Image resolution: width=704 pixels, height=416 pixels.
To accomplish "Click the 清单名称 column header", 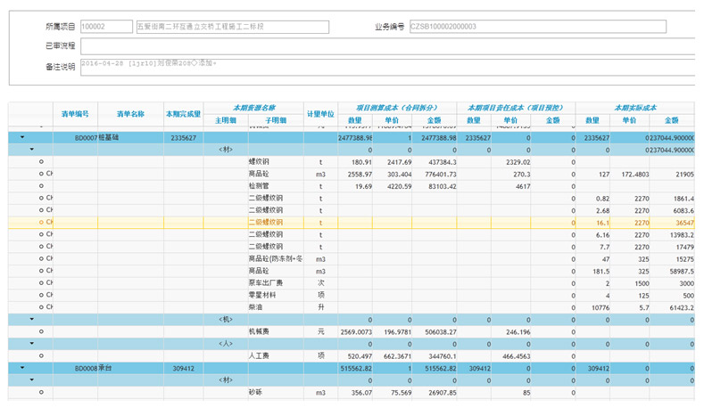I will coord(130,114).
